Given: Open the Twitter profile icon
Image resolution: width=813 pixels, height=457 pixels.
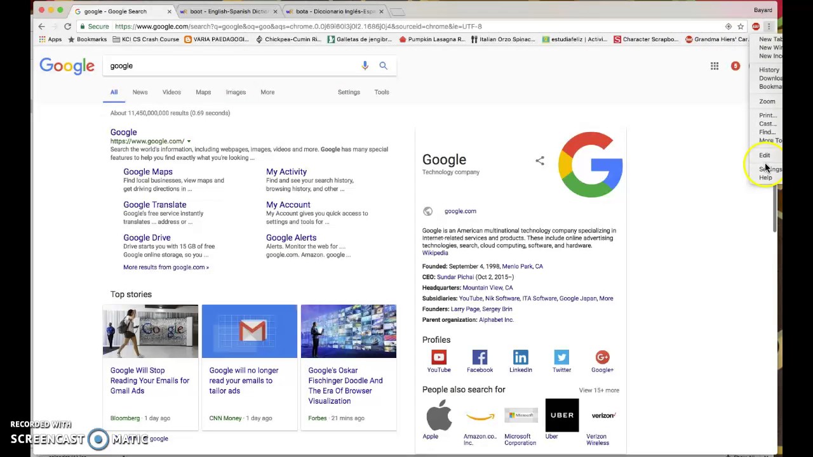Looking at the screenshot, I should tap(561, 357).
